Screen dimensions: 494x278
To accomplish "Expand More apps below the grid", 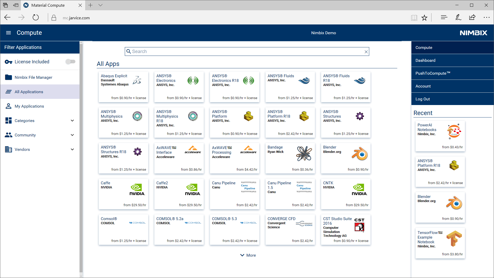I will 248,255.
